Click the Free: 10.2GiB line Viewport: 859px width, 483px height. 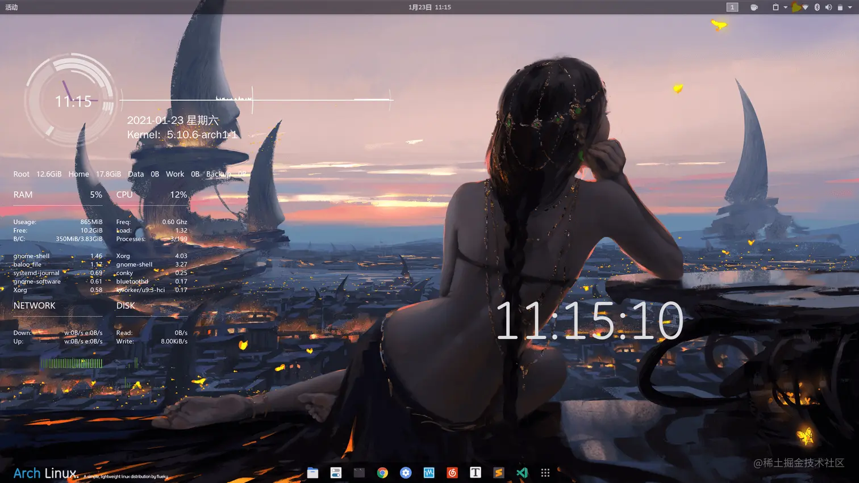[58, 230]
